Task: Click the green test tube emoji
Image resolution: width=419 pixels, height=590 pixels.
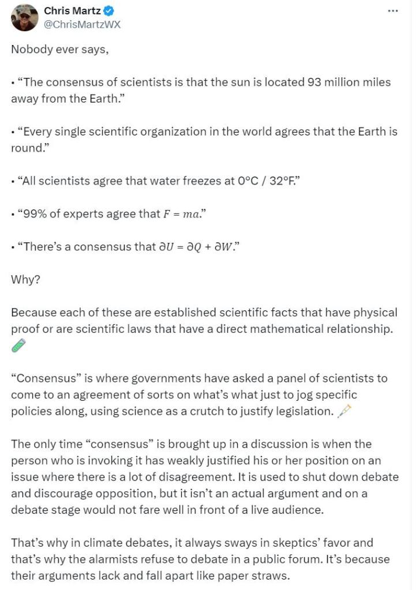Action: pos(18,345)
